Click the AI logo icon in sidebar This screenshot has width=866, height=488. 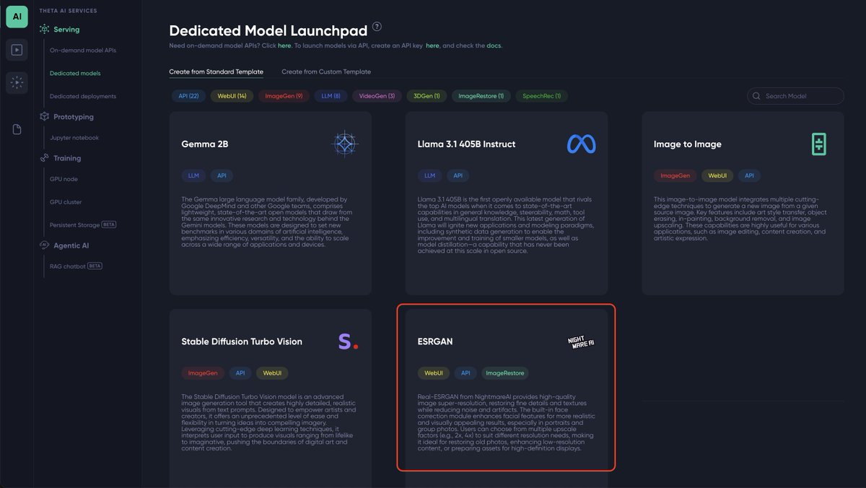point(16,16)
